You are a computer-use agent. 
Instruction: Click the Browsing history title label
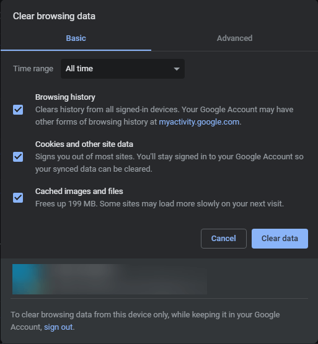[65, 97]
